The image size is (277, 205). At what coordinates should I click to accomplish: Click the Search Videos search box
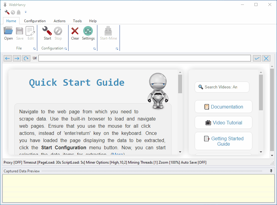coord(222,87)
